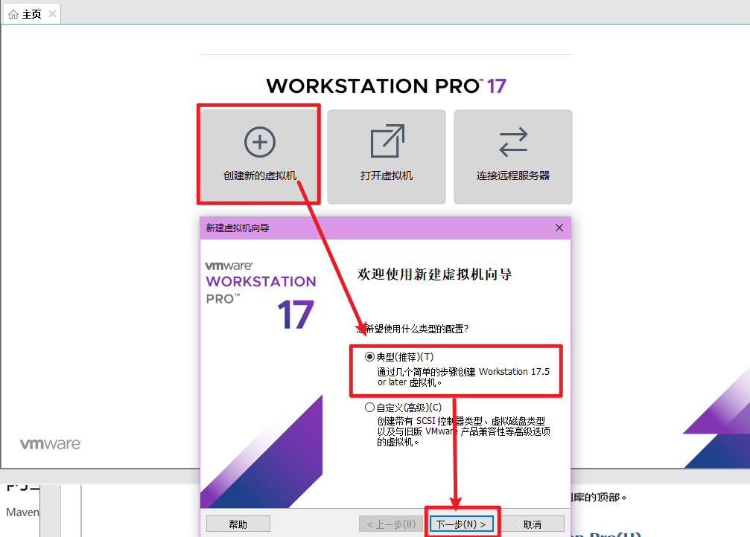The width and height of the screenshot is (750, 537).
Task: Continue with the 下一步(N) button
Action: (x=461, y=524)
